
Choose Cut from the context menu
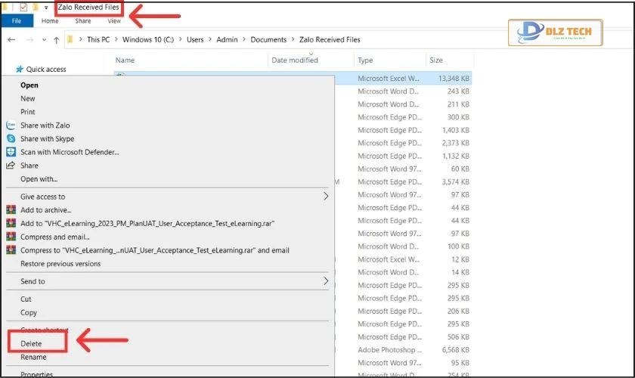click(x=26, y=299)
